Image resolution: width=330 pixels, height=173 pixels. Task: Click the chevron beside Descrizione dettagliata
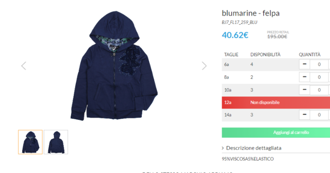pyautogui.click(x=223, y=148)
